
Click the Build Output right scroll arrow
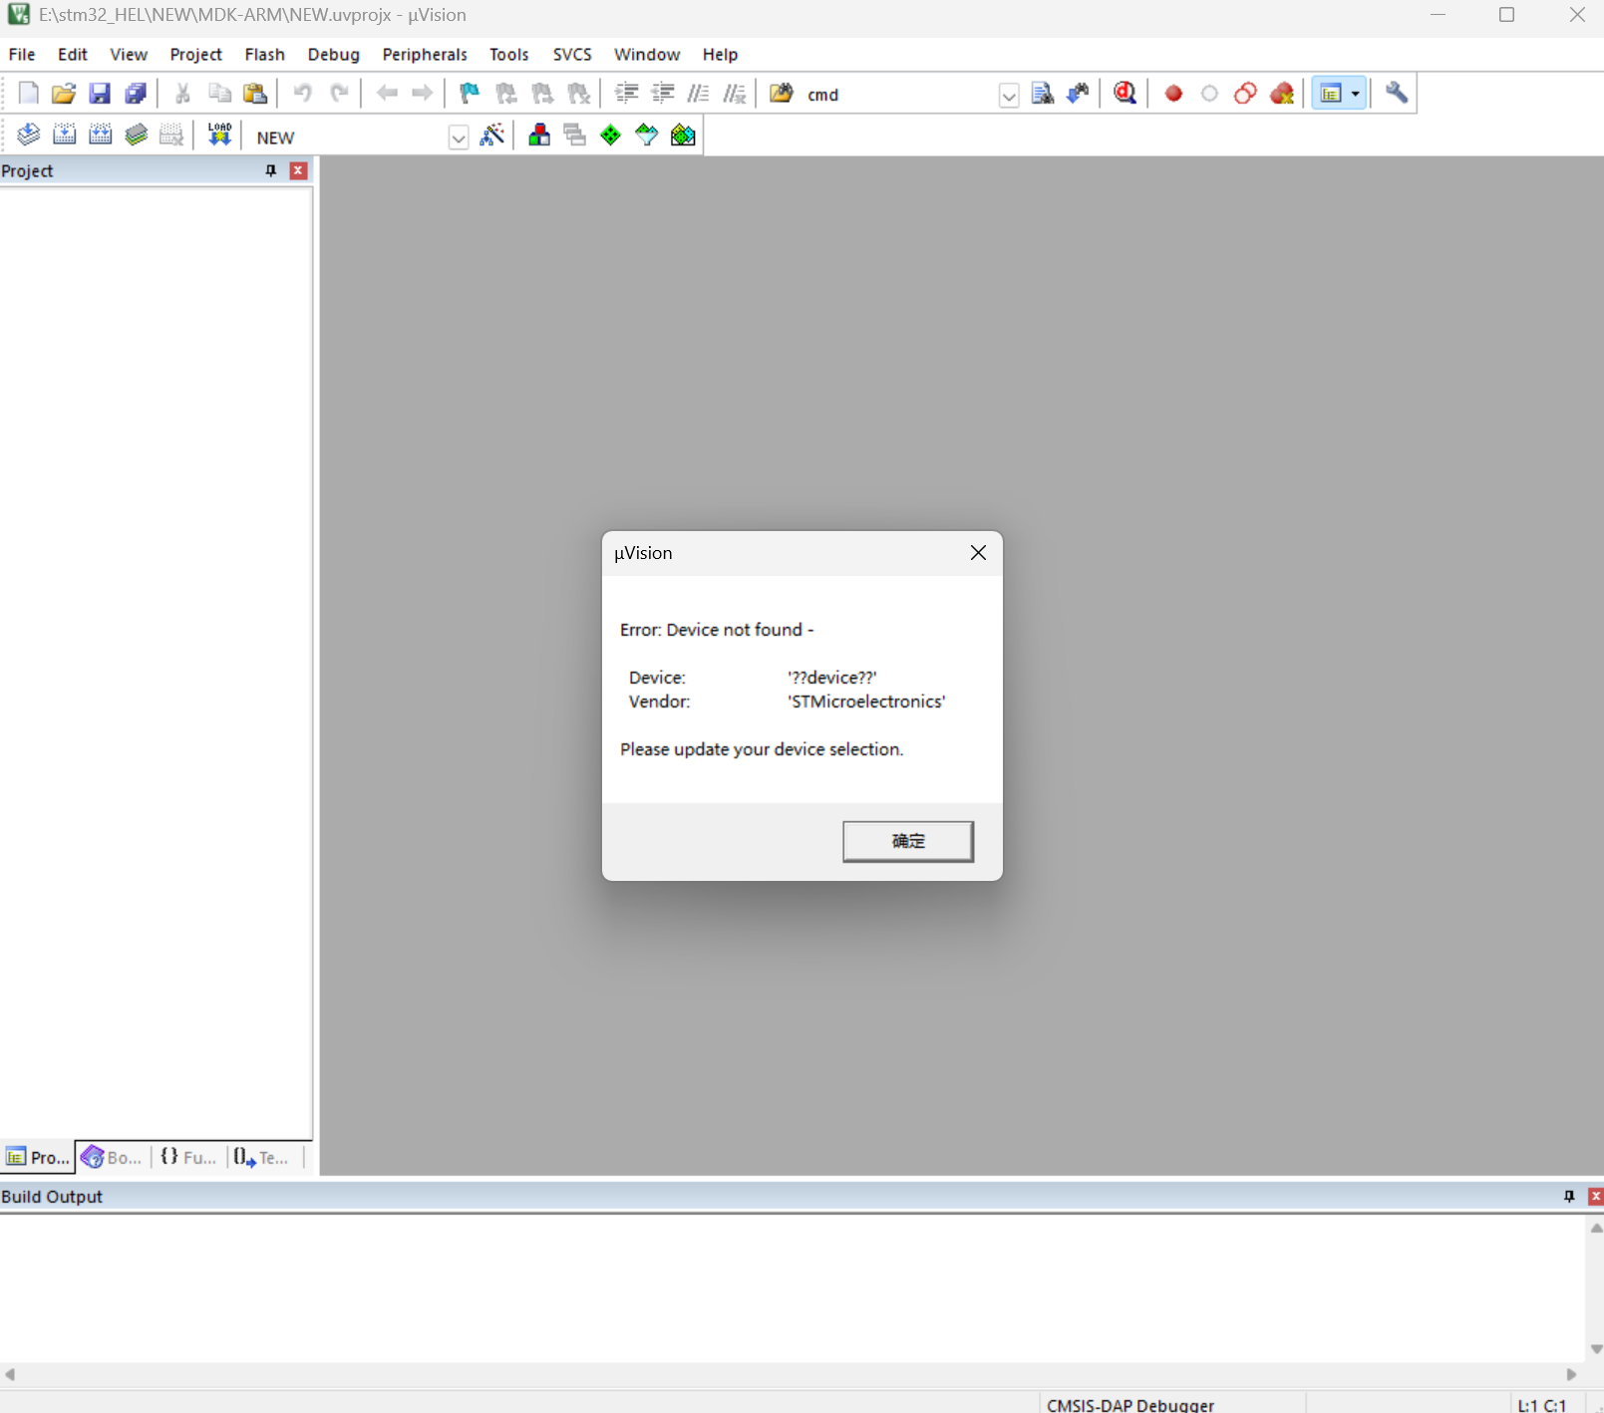(x=1572, y=1374)
